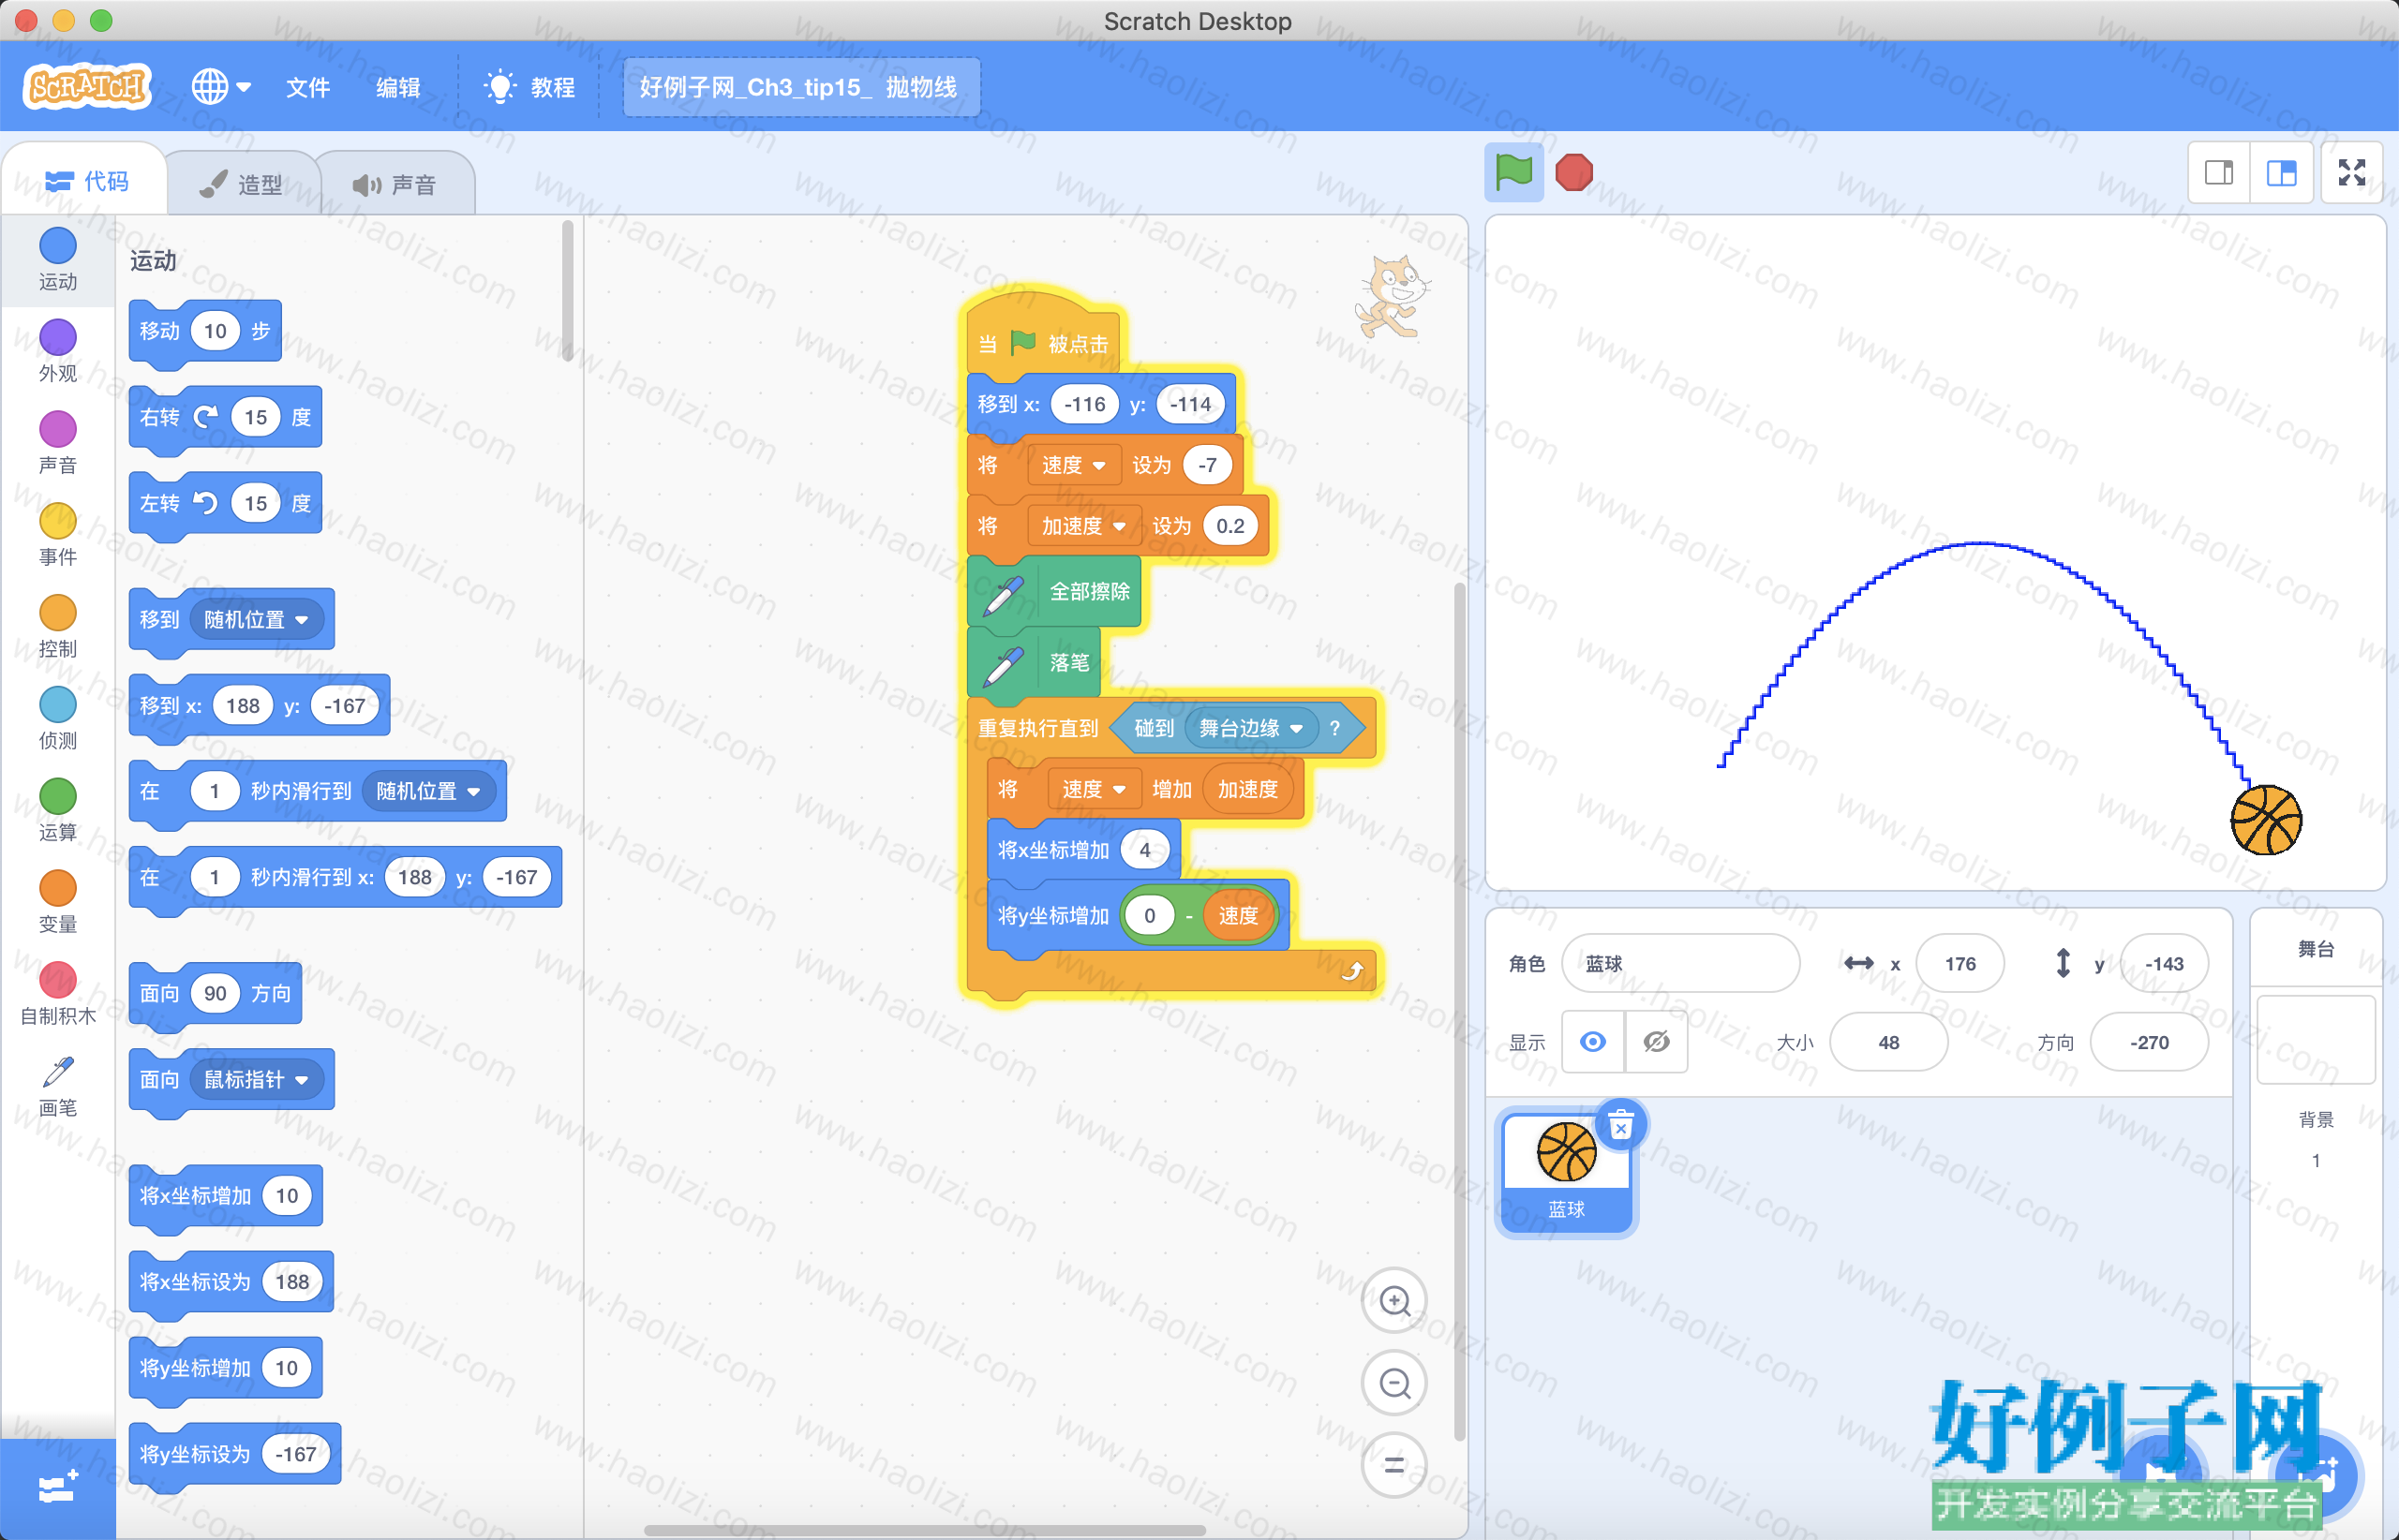Reset workspace zoom with equals icon
The image size is (2399, 1540).
(1394, 1465)
